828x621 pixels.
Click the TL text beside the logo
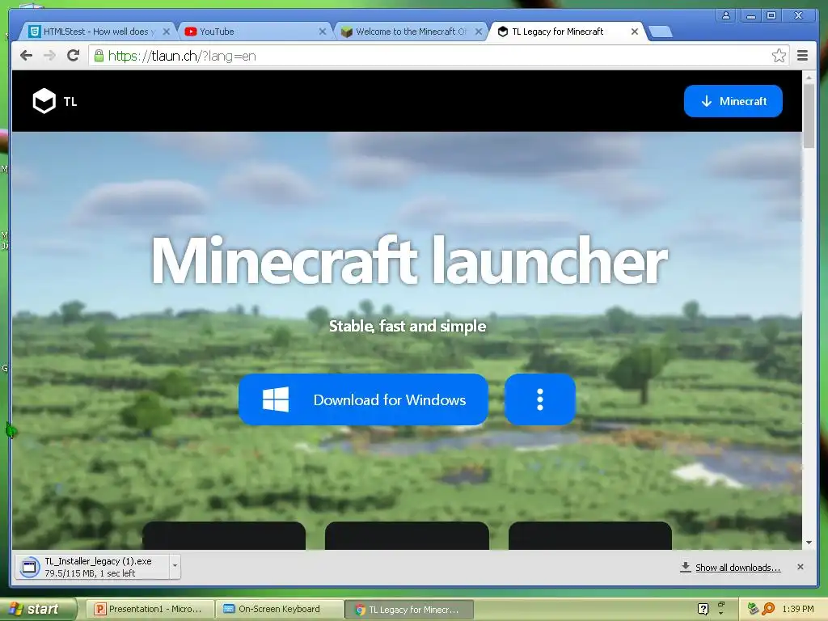[x=70, y=101]
